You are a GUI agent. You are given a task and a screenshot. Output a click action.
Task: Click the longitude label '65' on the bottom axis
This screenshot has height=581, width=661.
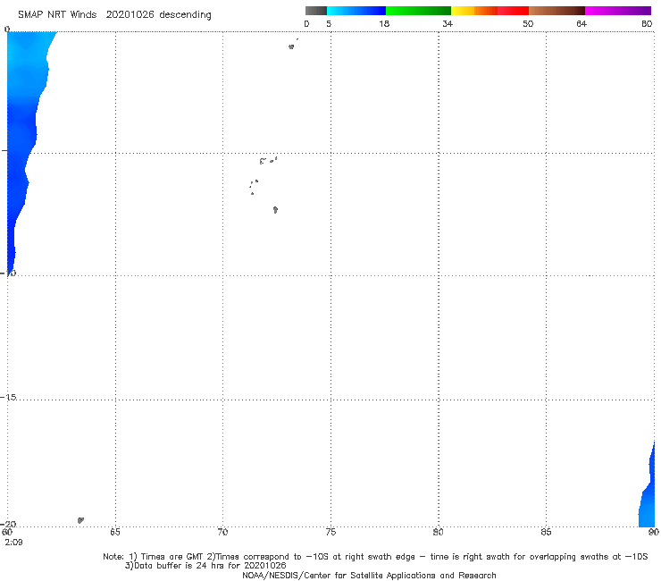pos(115,532)
